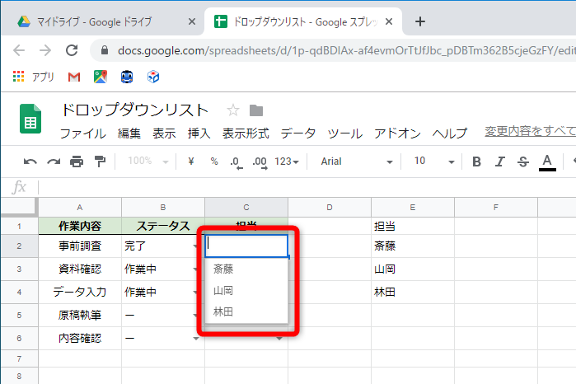Choose 林田 from the dropdown list
576x384 pixels.
pyautogui.click(x=246, y=312)
